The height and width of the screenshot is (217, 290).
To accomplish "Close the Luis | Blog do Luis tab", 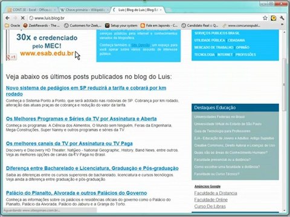I will [161, 10].
